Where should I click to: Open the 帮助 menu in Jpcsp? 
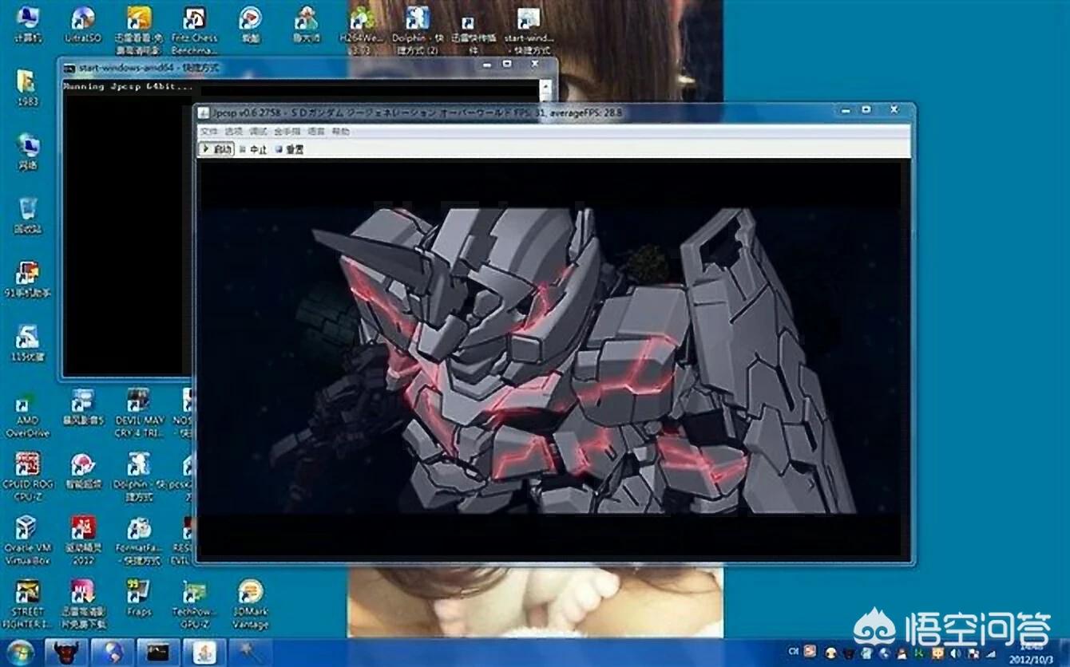pyautogui.click(x=341, y=131)
